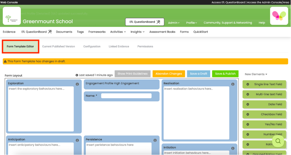
Task: Click the plus icon for Single line Text Field
Action: (x=248, y=84)
